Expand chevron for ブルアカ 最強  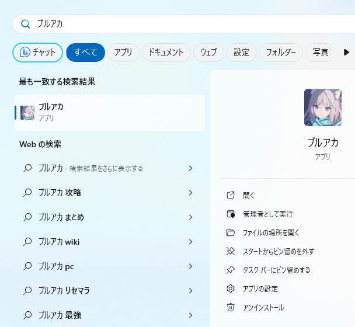[190, 315]
